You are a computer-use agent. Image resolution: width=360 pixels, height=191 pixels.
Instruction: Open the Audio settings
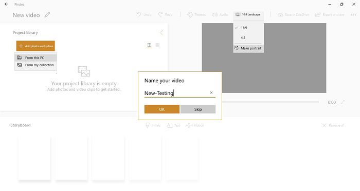pos(220,15)
